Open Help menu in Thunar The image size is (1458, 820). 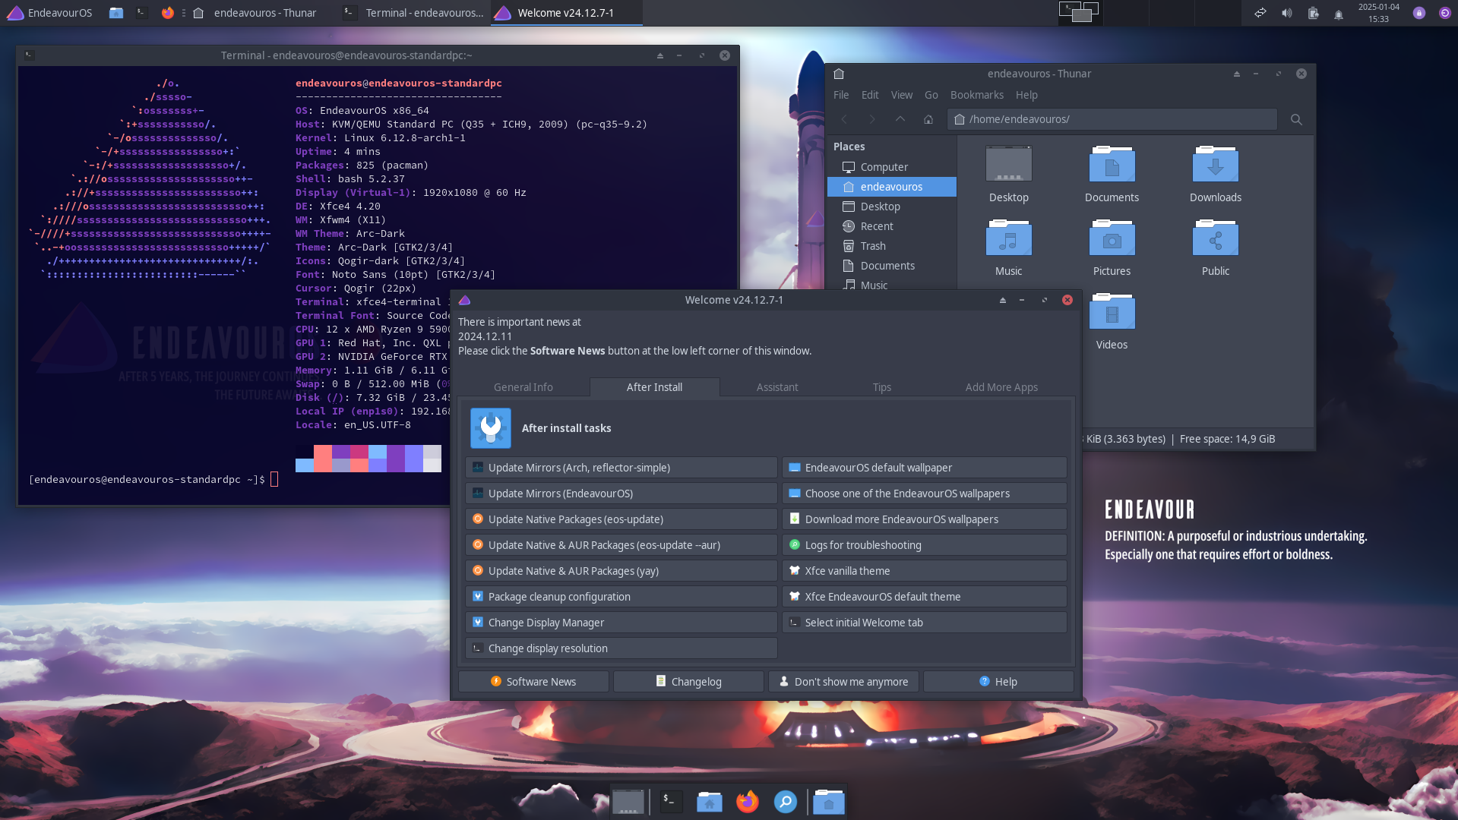pos(1026,95)
